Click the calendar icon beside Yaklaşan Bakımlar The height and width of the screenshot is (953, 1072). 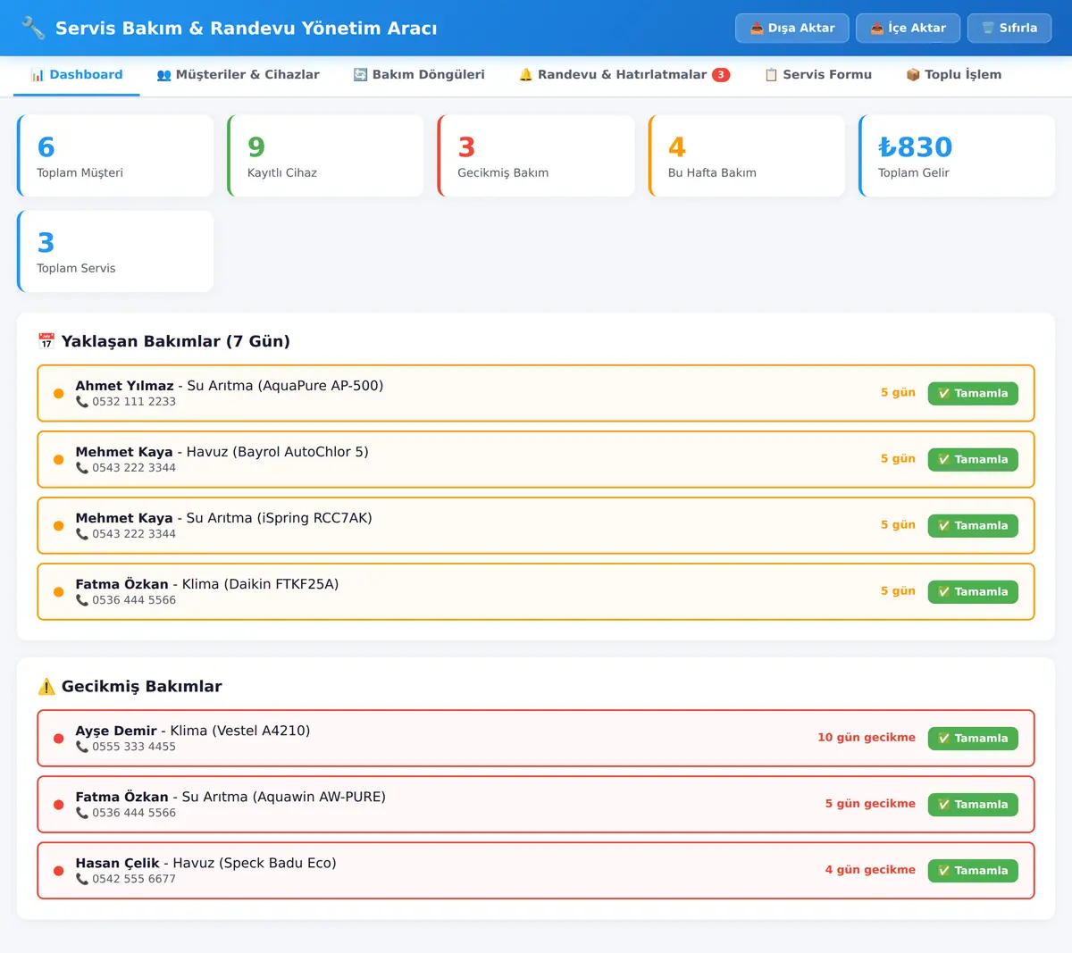coord(46,341)
